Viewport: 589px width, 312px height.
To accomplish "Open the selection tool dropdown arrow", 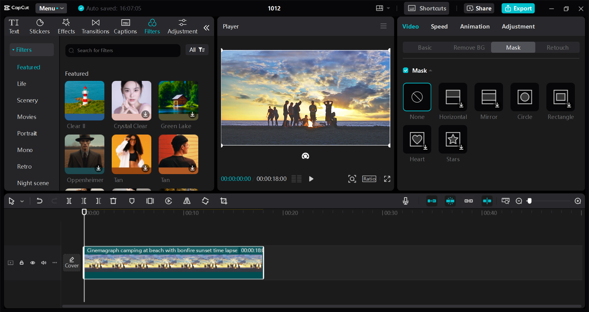I will 22,201.
